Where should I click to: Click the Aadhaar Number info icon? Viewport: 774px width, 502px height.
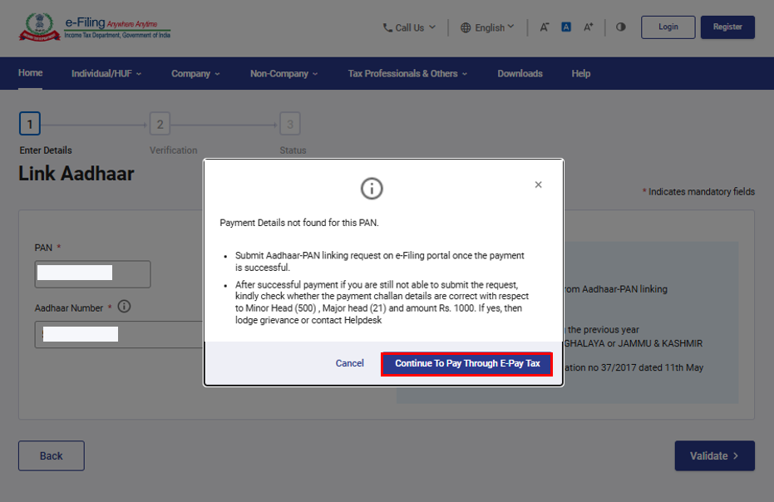124,307
